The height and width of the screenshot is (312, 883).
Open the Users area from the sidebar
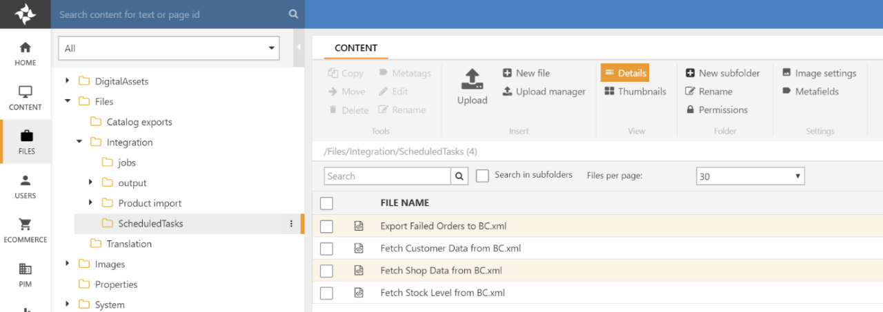point(26,186)
